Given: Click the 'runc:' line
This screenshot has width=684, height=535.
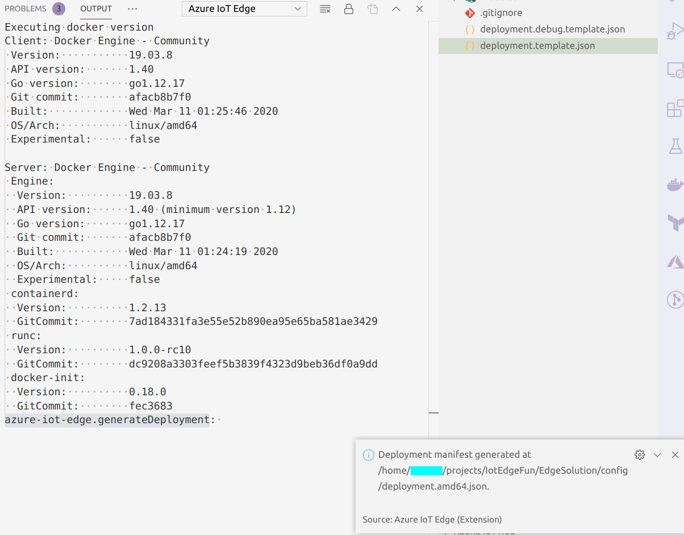Looking at the screenshot, I should coord(26,336).
